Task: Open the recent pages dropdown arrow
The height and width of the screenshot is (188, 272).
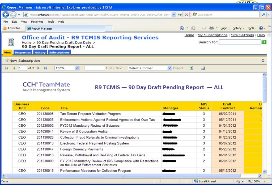Action: click(x=19, y=15)
